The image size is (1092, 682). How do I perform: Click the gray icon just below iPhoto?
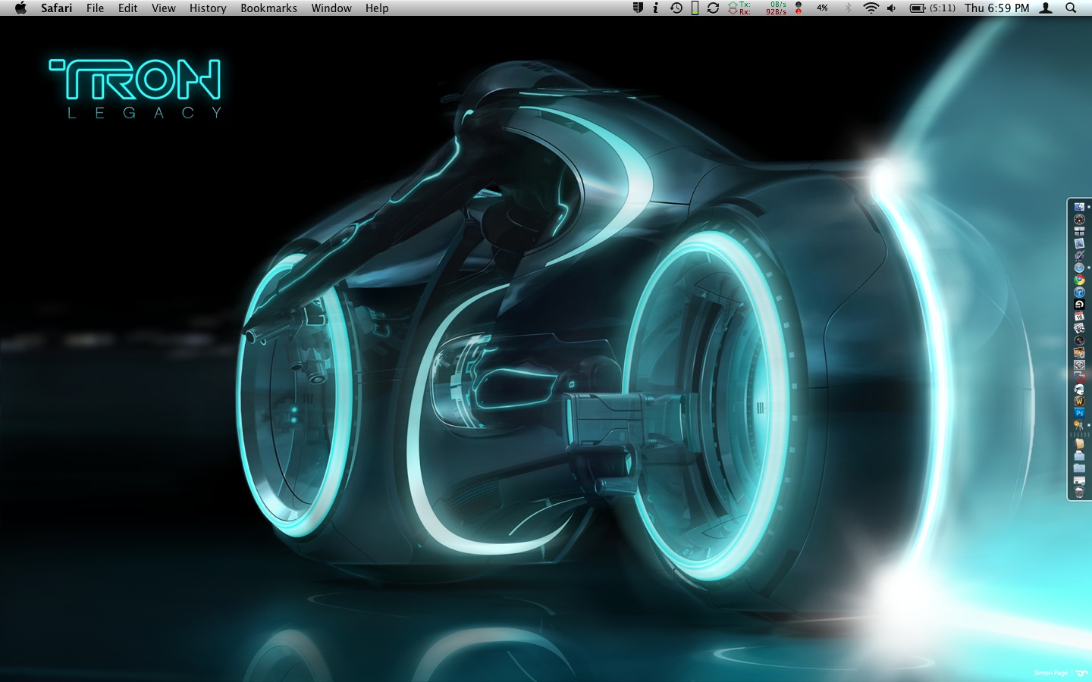tap(1079, 364)
